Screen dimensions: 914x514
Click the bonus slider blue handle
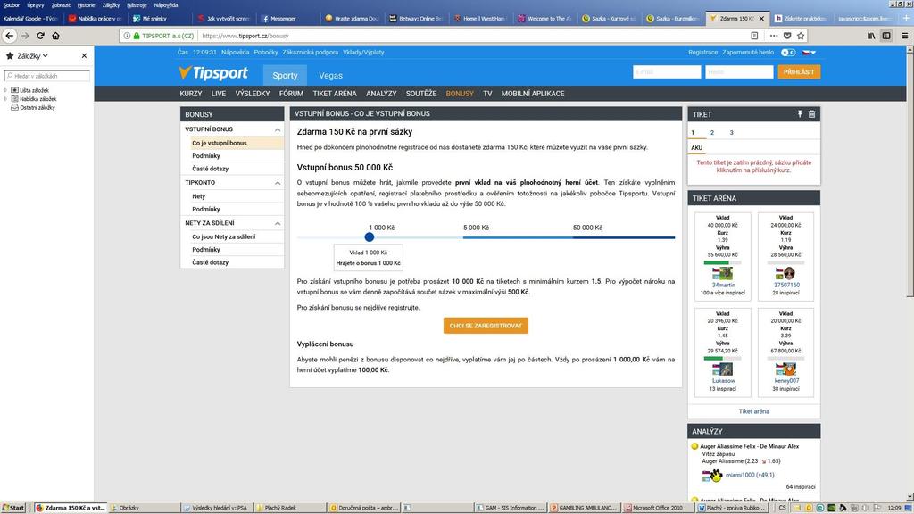pyautogui.click(x=369, y=237)
